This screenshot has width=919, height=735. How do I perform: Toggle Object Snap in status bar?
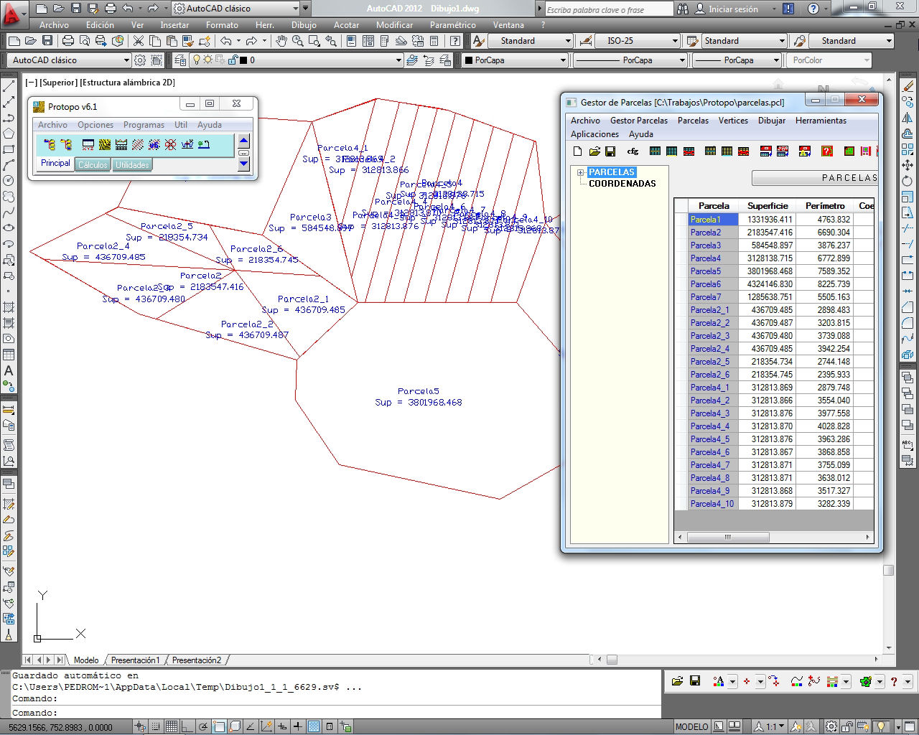pyautogui.click(x=220, y=727)
